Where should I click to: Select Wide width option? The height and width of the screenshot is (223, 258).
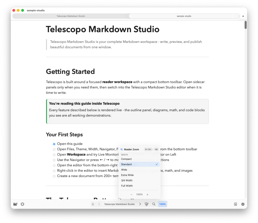coord(139,170)
